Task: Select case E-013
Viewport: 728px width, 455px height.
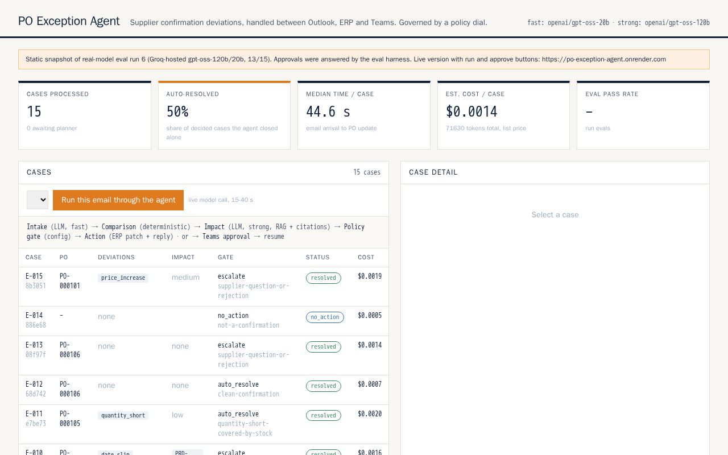Action: click(x=204, y=355)
